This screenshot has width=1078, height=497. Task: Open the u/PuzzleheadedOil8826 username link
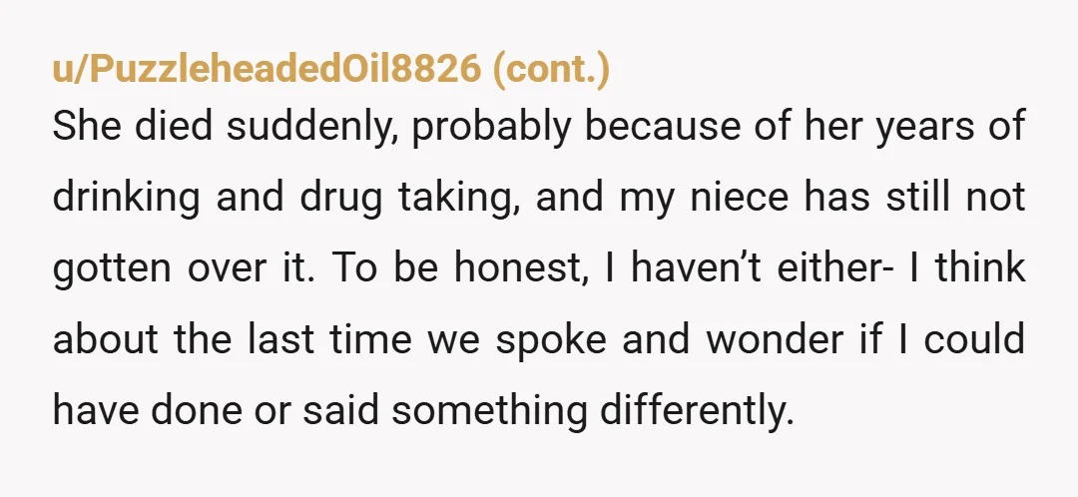coord(267,69)
